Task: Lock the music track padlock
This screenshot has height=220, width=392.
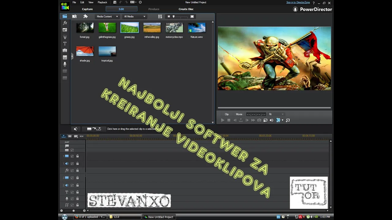Action: (x=77, y=205)
